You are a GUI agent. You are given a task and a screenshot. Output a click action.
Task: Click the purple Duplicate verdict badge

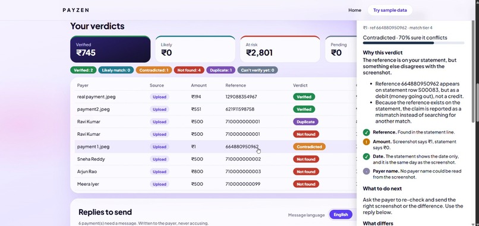coord(305,122)
